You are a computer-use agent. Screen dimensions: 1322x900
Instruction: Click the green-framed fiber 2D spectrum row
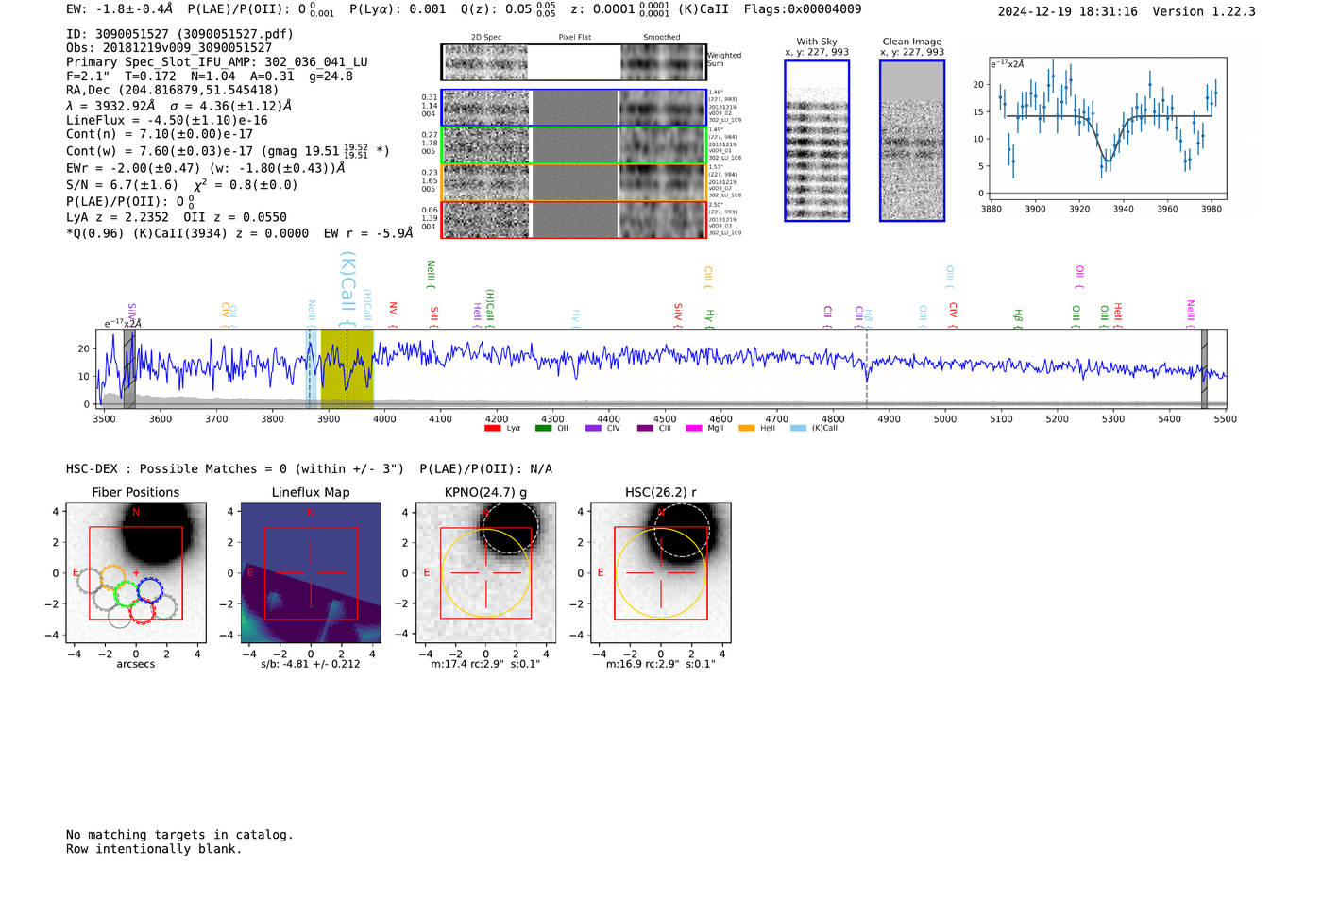(x=573, y=144)
